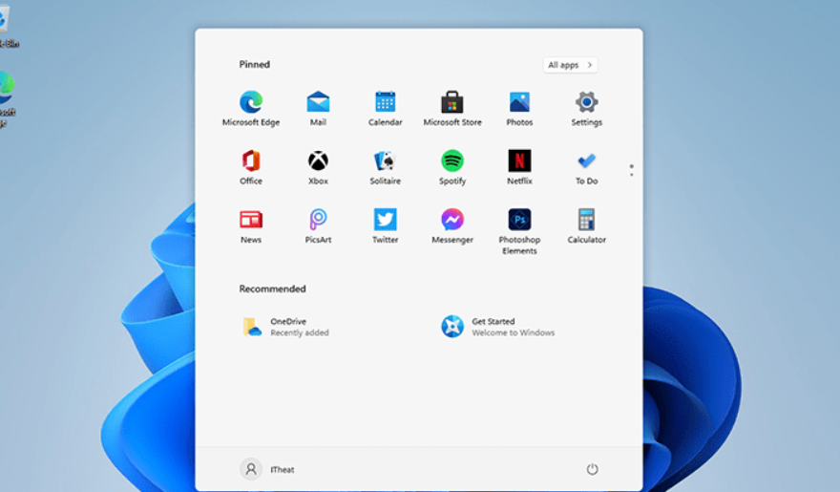Expand the All apps list

(571, 65)
